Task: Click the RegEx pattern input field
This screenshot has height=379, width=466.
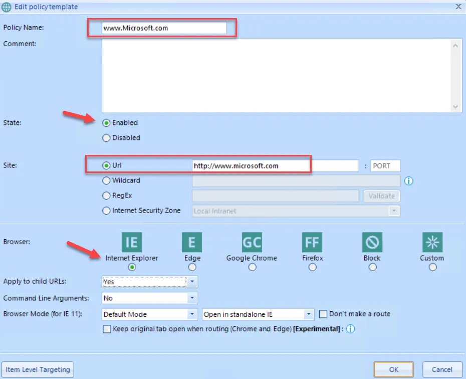Action: pos(275,196)
